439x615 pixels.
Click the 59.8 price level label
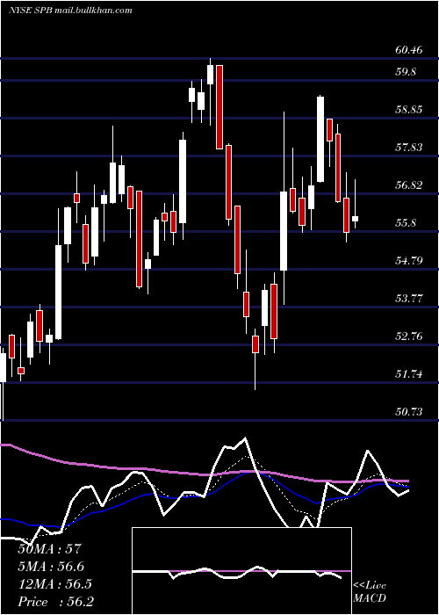[407, 72]
